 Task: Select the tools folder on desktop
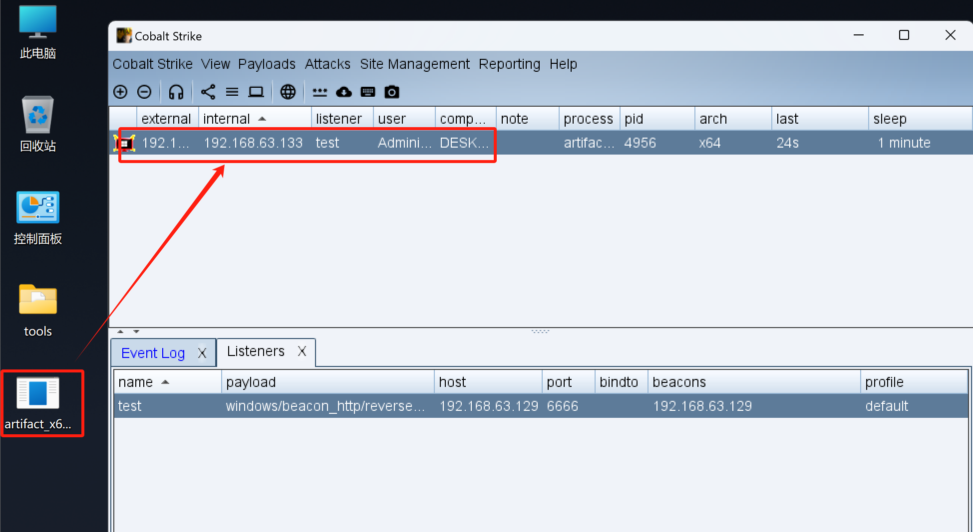tap(38, 310)
